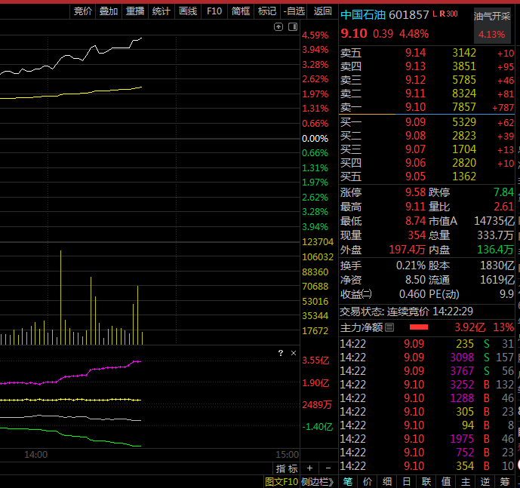Close the capital flow indicator panel
This screenshot has width=520, height=488.
point(294,353)
